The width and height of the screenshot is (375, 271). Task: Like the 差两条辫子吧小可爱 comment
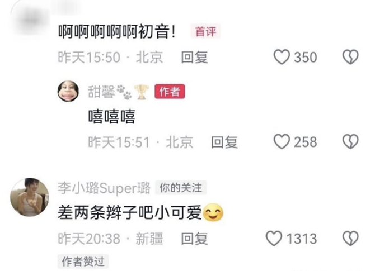pyautogui.click(x=274, y=238)
